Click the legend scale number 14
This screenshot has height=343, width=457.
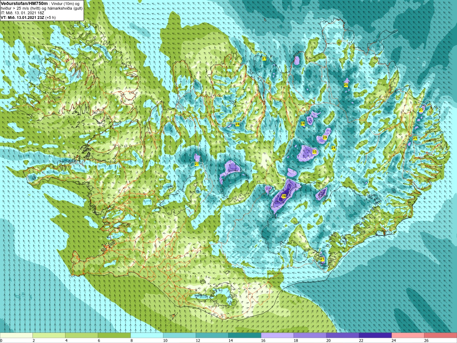coord(231,341)
